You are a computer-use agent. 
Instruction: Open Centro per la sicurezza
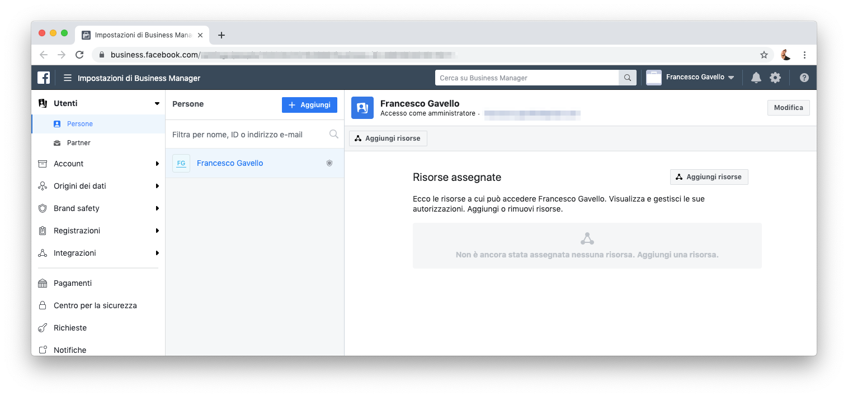coord(95,305)
